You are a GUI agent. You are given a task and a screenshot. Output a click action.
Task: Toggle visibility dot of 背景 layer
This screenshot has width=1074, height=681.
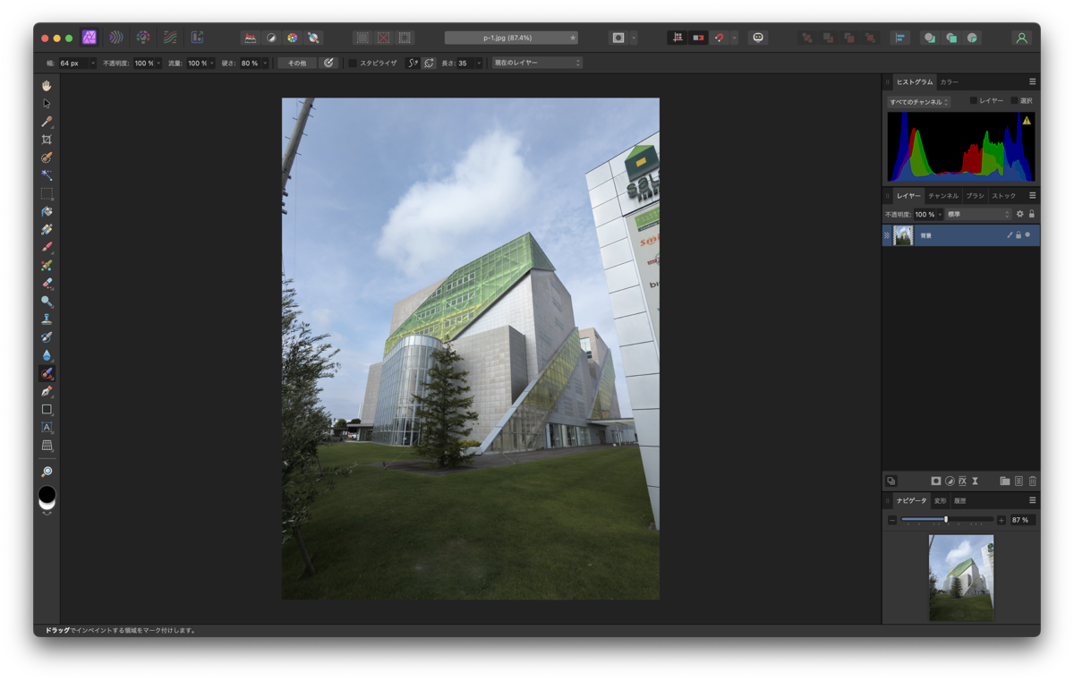coord(1027,235)
